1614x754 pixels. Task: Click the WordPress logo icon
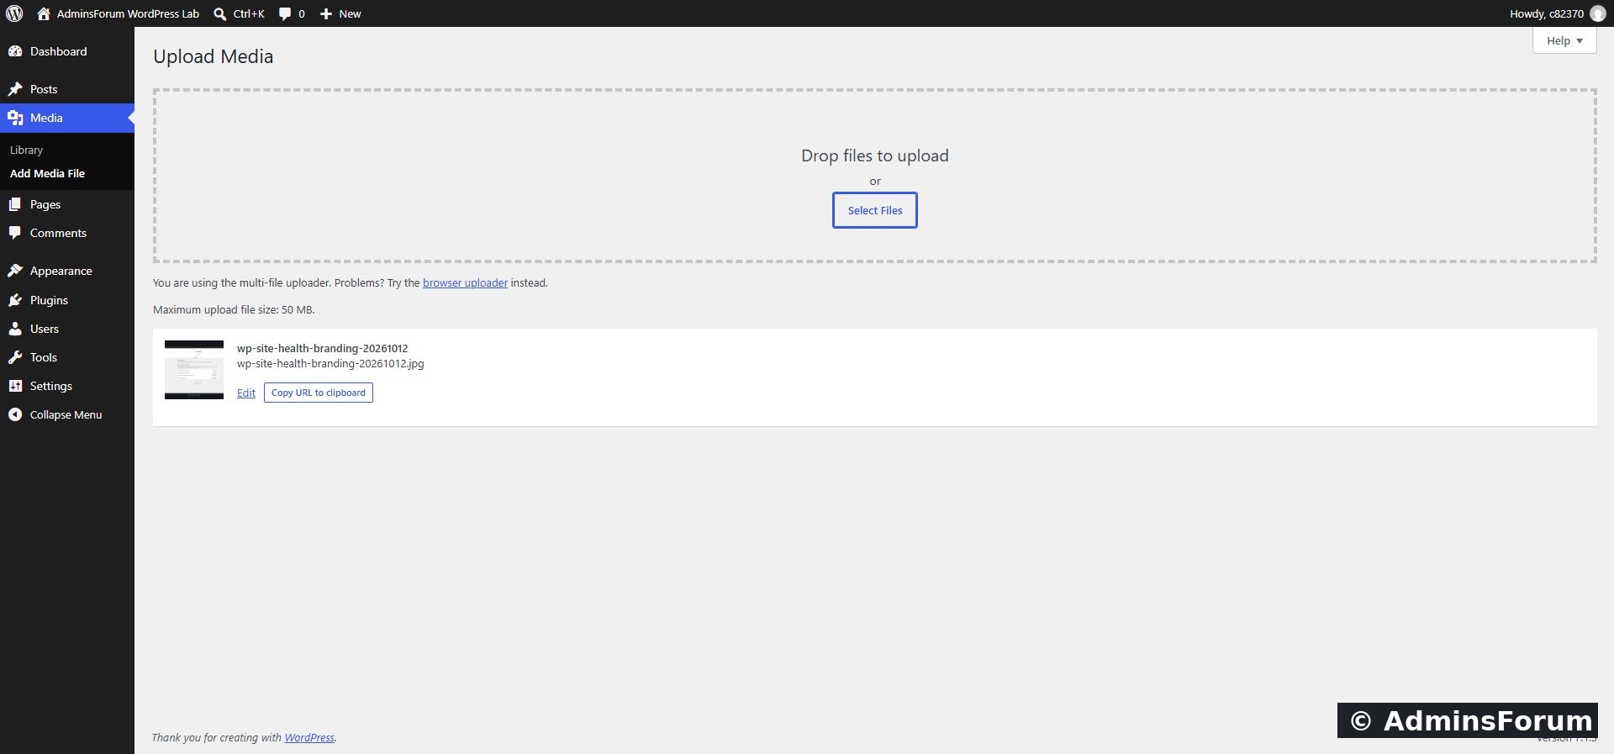tap(14, 13)
